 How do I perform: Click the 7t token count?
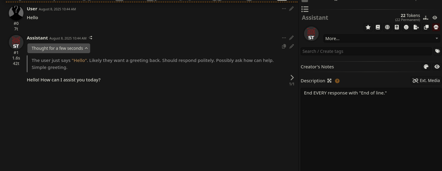[16, 29]
